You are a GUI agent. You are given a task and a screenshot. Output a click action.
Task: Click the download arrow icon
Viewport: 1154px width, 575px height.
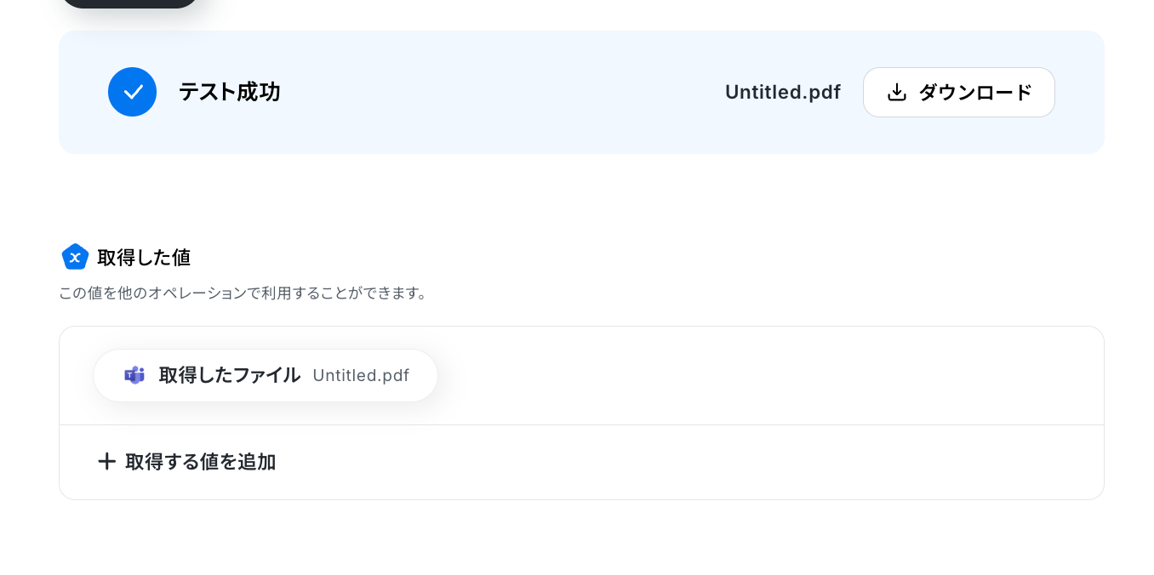[897, 92]
